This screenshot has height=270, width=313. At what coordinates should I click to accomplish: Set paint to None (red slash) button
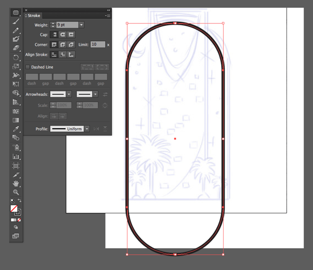click(x=19, y=220)
